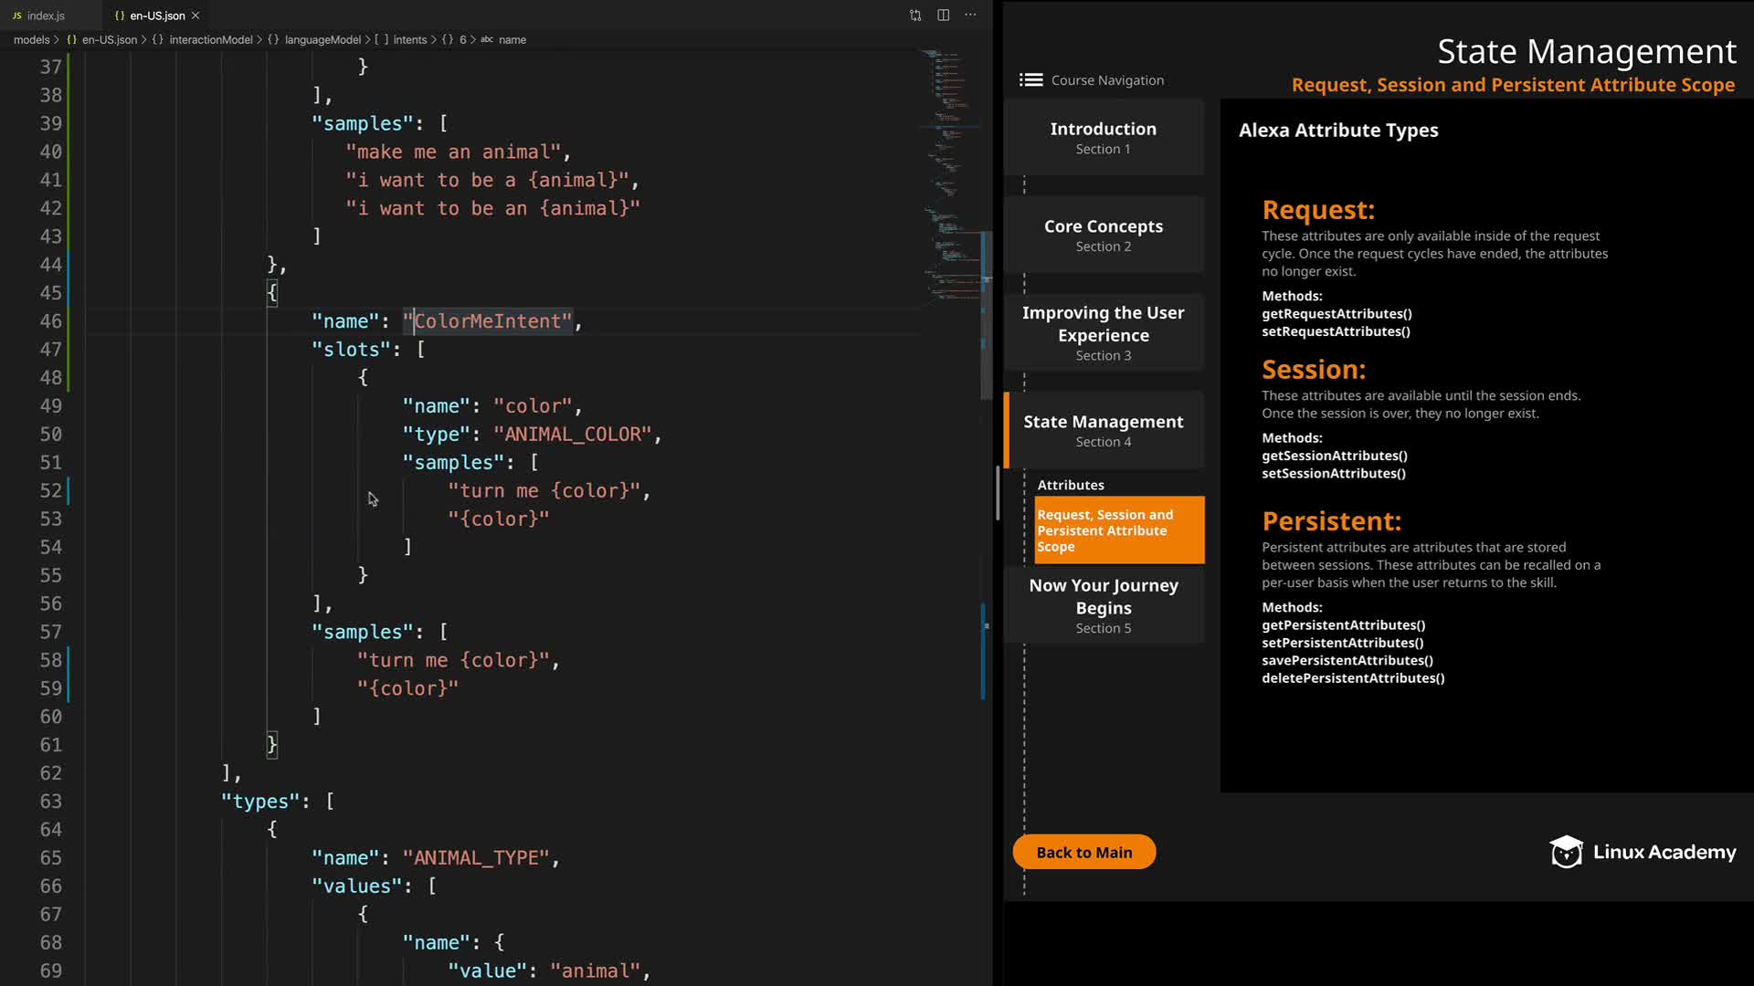Go to Improving the User Experience section

(x=1103, y=332)
